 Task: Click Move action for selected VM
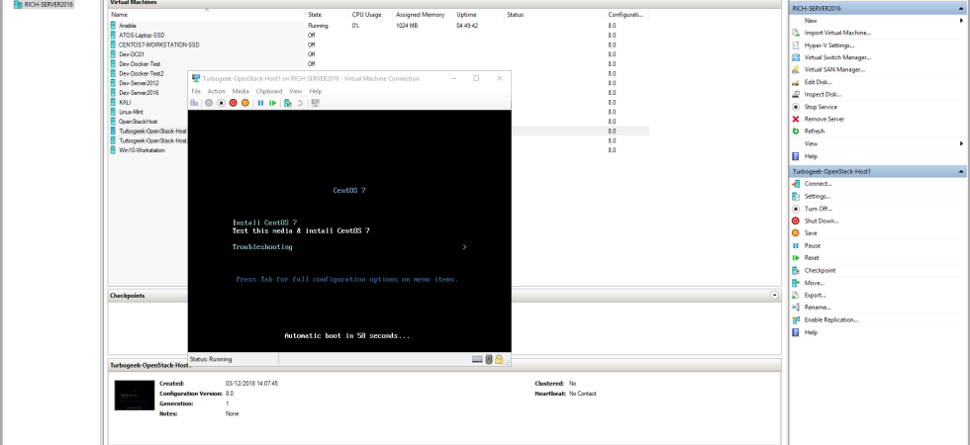pyautogui.click(x=814, y=283)
